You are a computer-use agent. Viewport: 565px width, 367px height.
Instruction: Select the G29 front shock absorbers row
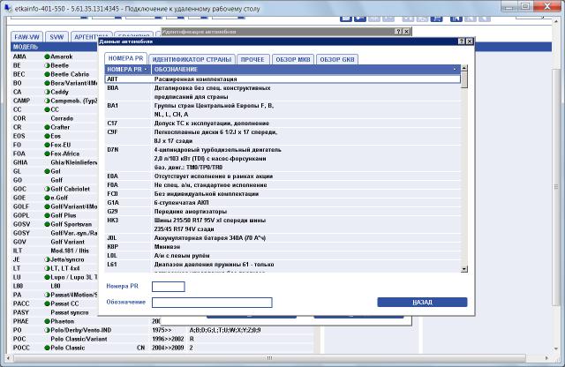click(282, 212)
